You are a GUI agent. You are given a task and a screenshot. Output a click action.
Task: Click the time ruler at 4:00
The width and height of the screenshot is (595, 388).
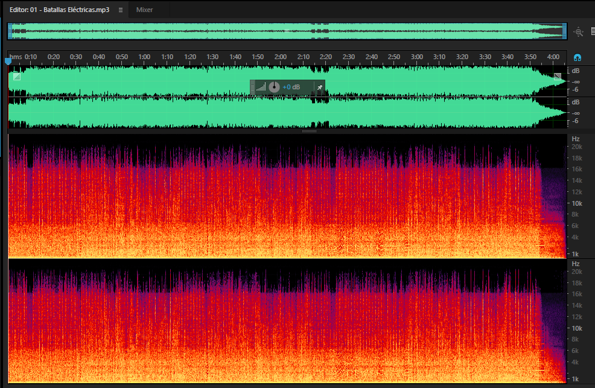[x=553, y=57]
